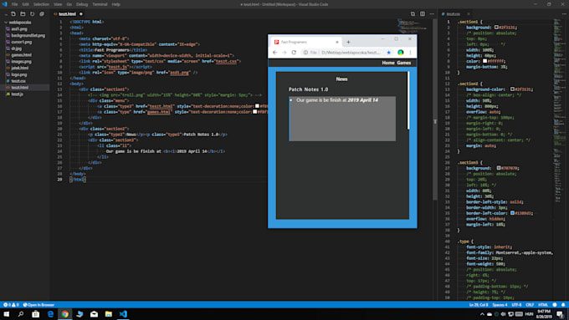
Task: Change Spaces: 4 indentation setting
Action: point(500,305)
